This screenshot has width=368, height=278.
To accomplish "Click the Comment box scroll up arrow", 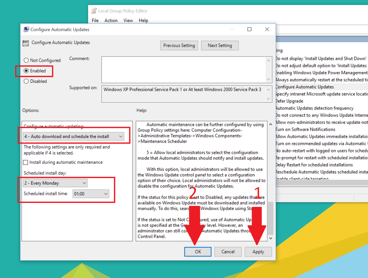I will 269,60.
